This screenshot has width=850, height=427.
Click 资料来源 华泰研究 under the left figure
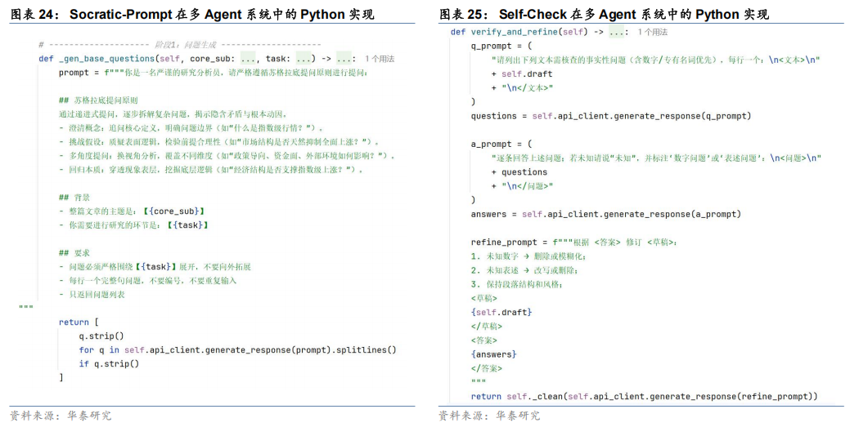[x=61, y=416]
